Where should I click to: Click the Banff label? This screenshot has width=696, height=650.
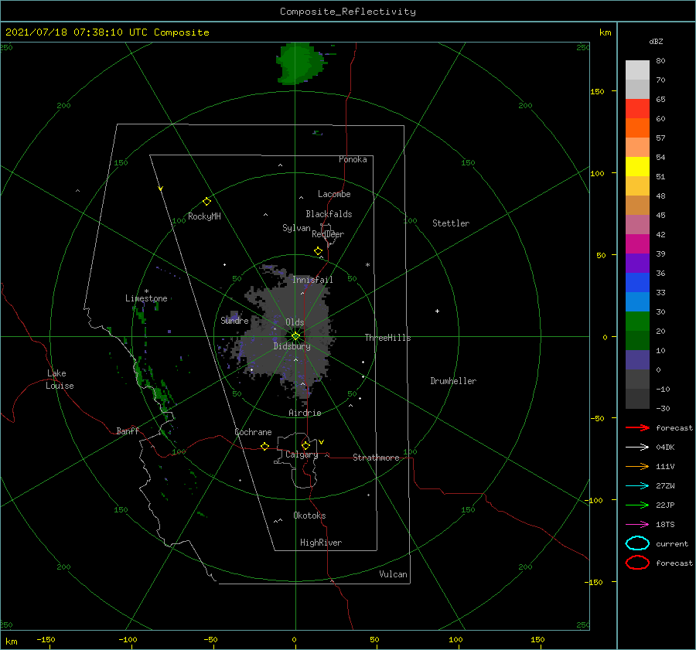point(128,430)
